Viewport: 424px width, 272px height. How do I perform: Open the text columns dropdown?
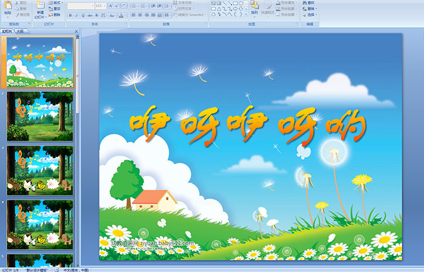click(167, 15)
